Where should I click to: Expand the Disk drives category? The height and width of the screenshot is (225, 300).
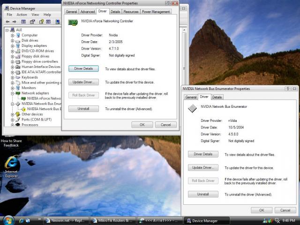click(x=13, y=41)
